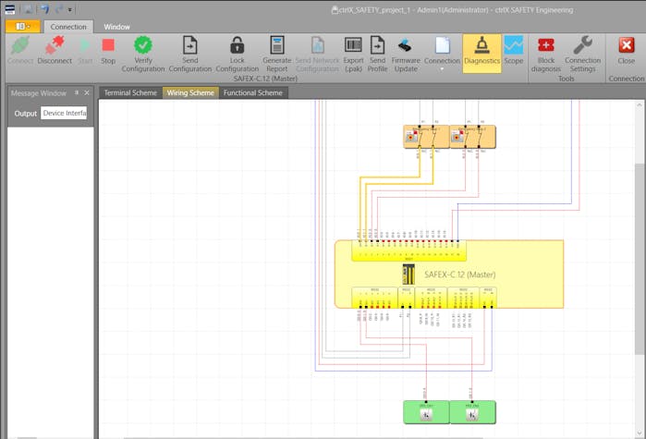Toggle the Diagnostics mode button
646x439 pixels.
point(481,54)
